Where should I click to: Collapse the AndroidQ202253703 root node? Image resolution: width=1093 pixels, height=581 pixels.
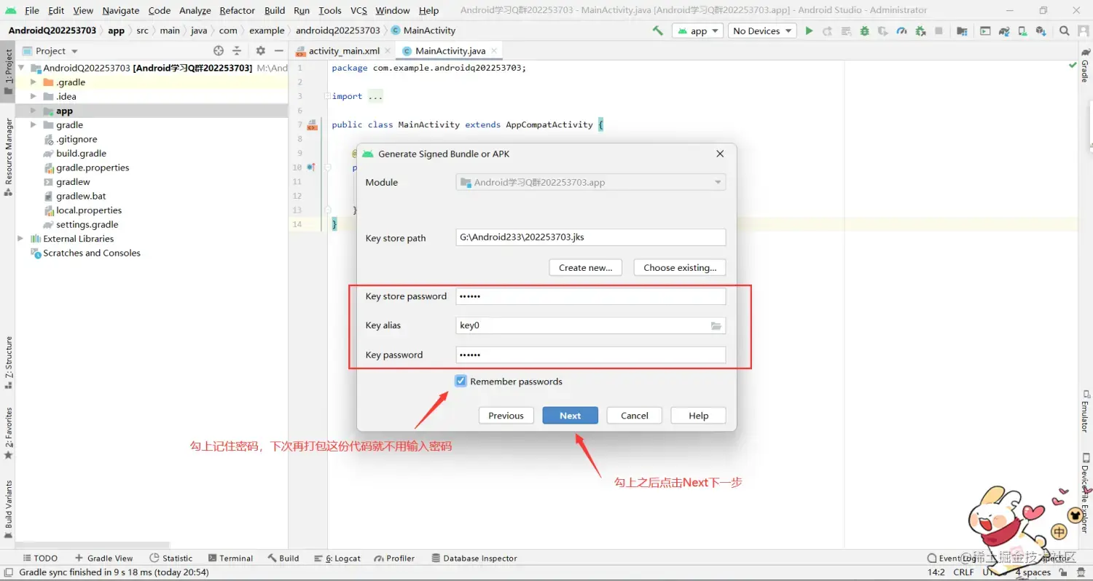tap(20, 68)
